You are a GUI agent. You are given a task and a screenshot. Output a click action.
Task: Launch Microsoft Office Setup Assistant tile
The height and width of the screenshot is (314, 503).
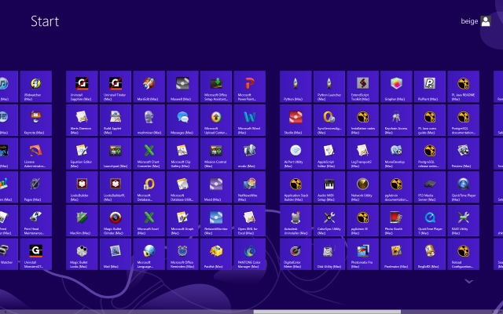[216, 86]
